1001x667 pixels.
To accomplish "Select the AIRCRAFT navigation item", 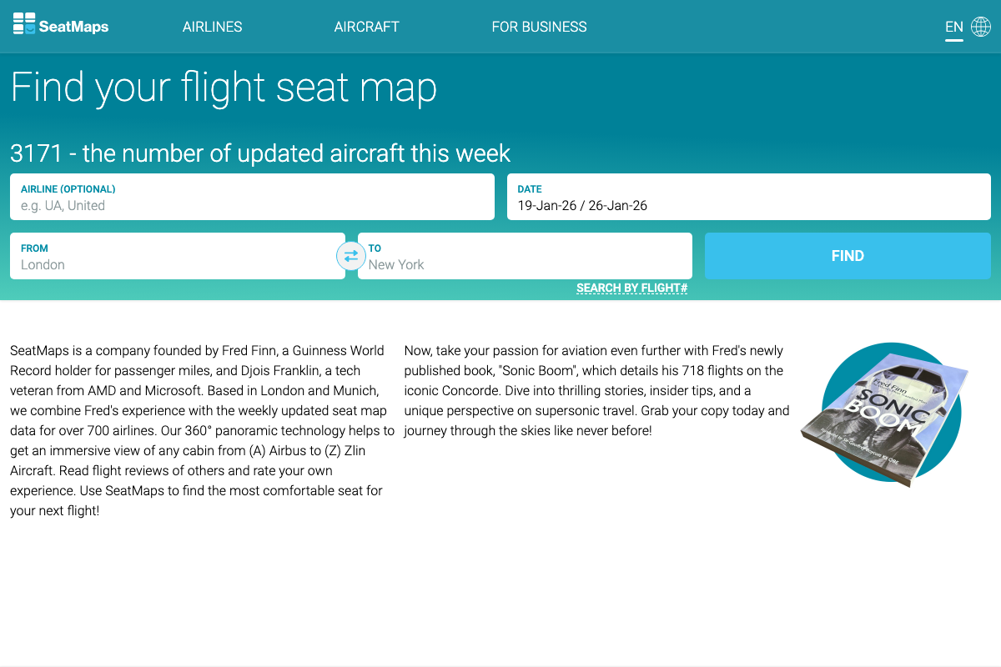I will click(367, 27).
